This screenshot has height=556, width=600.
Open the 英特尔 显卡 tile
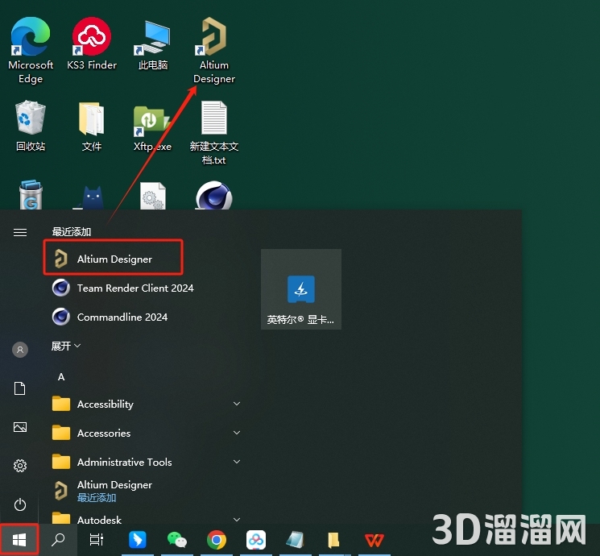coord(301,289)
